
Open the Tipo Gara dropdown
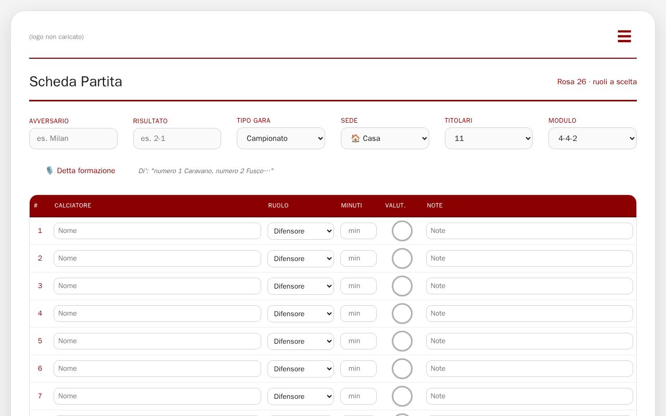(x=281, y=138)
